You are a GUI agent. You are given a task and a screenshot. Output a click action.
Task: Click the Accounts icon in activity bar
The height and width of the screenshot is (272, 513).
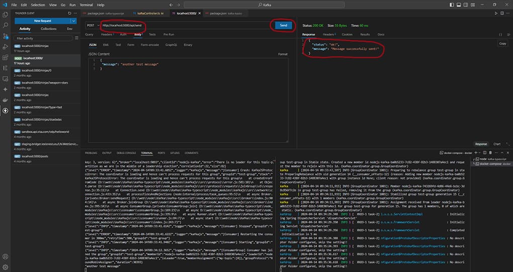click(x=5, y=255)
